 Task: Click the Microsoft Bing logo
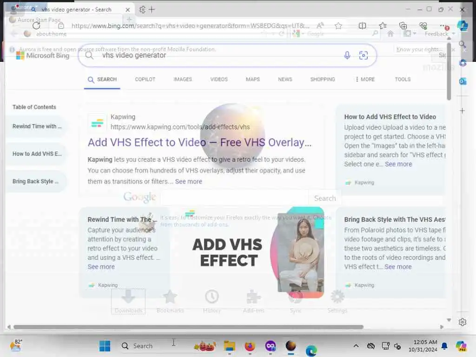(43, 56)
